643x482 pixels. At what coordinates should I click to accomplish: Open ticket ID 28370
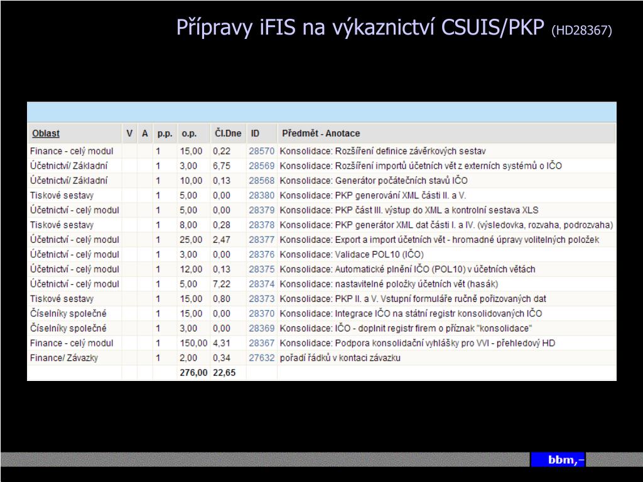(261, 314)
